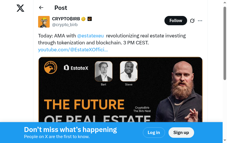
Task: Go back using the left arrow
Action: [x=41, y=8]
